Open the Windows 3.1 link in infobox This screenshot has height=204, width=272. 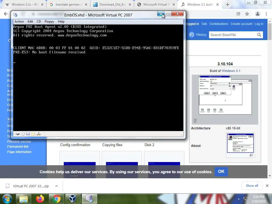pos(231,71)
